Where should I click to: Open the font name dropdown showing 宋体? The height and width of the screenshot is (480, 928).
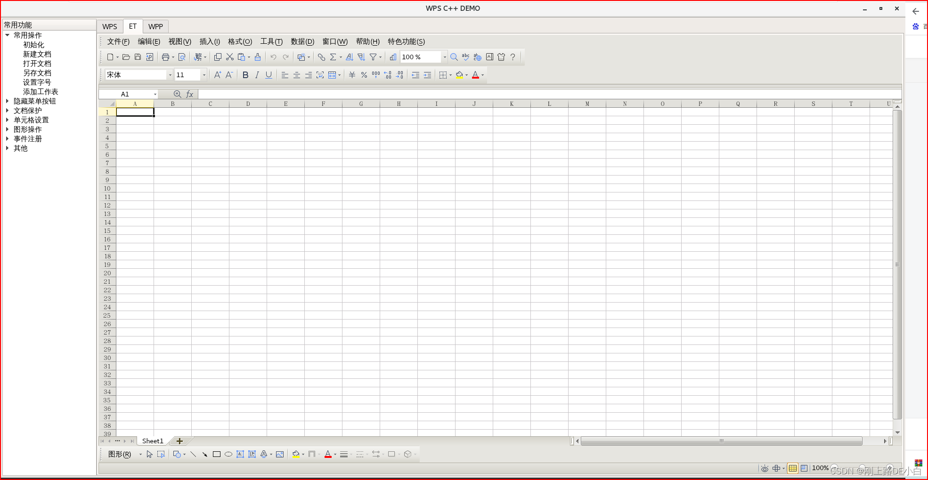[170, 75]
